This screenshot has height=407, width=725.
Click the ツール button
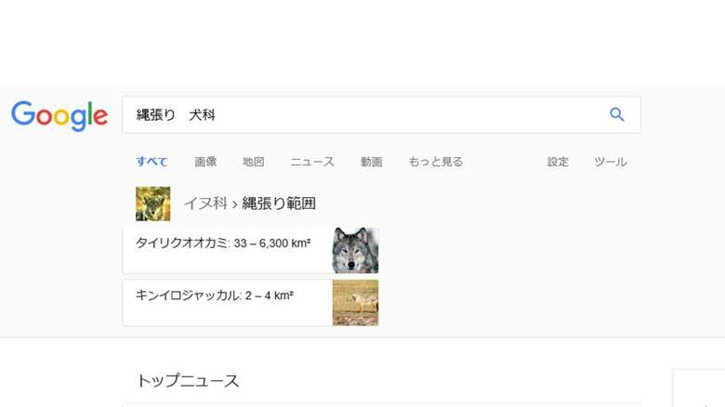point(611,162)
